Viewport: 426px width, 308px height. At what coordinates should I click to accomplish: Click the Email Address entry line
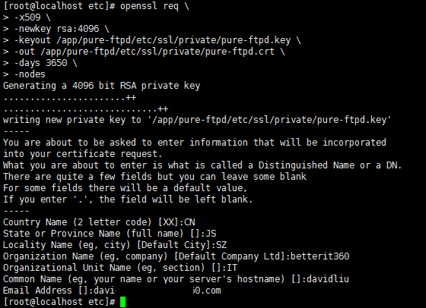pyautogui.click(x=112, y=291)
